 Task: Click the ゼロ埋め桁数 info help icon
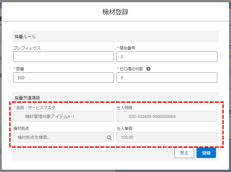pos(148,69)
